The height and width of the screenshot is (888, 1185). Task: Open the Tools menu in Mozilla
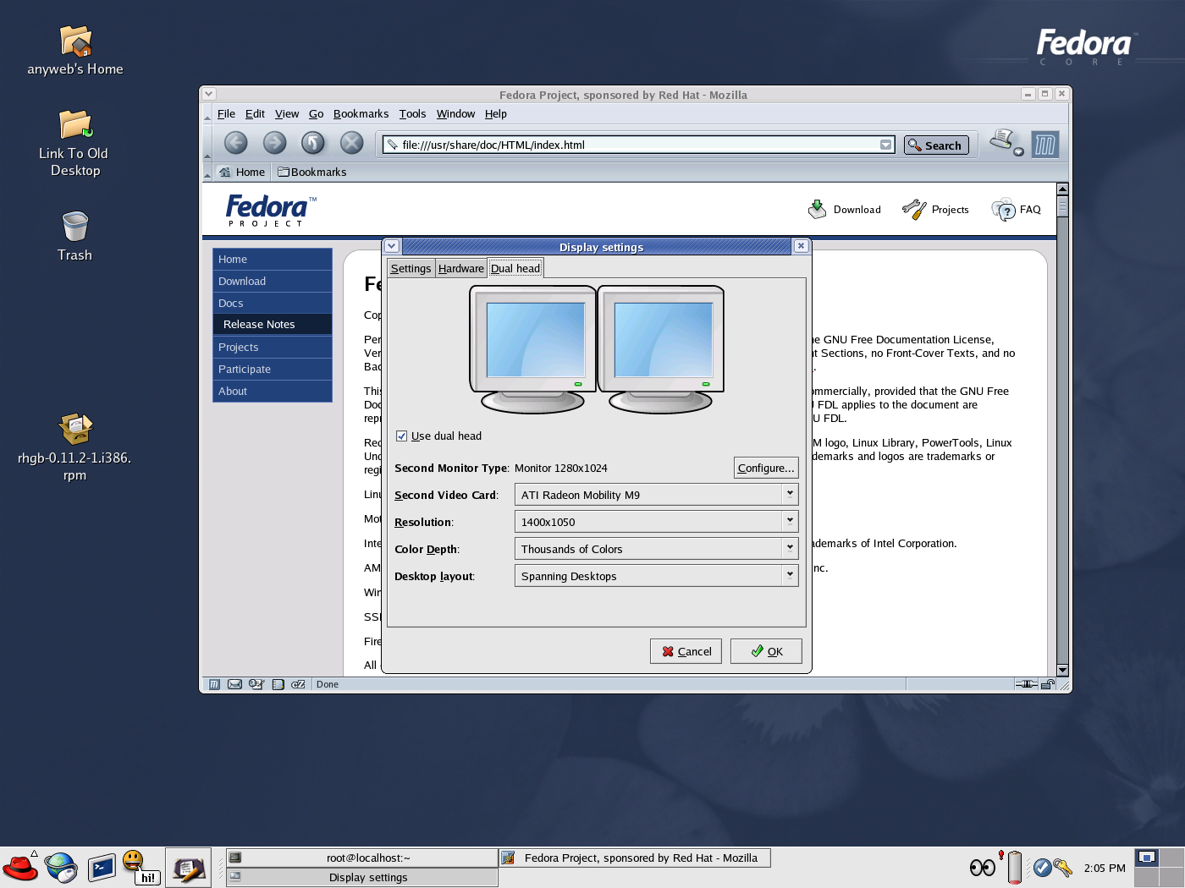point(412,114)
